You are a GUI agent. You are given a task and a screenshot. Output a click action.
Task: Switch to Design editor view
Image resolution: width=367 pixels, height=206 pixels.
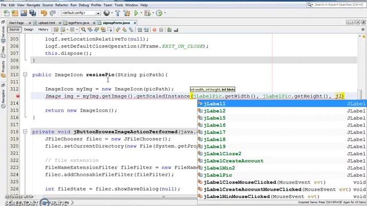tap(29, 29)
